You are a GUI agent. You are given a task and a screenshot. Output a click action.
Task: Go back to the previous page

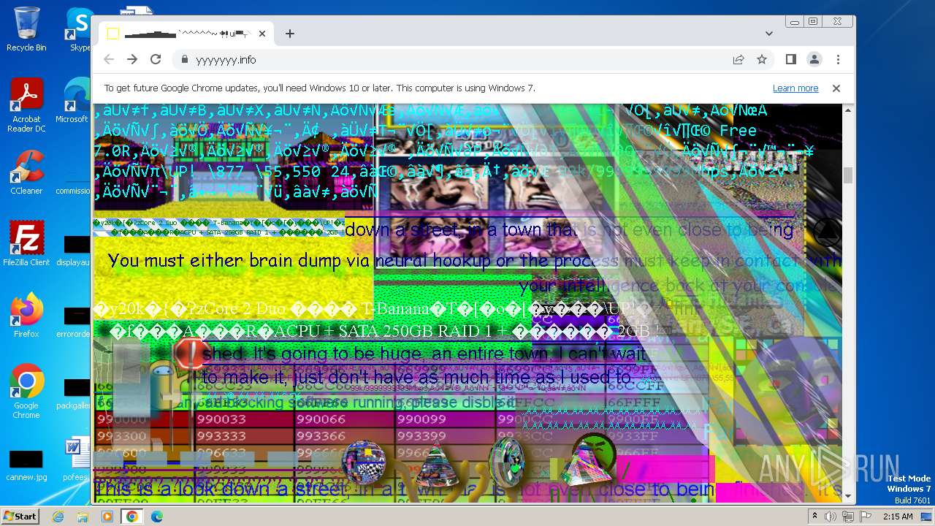tap(109, 59)
